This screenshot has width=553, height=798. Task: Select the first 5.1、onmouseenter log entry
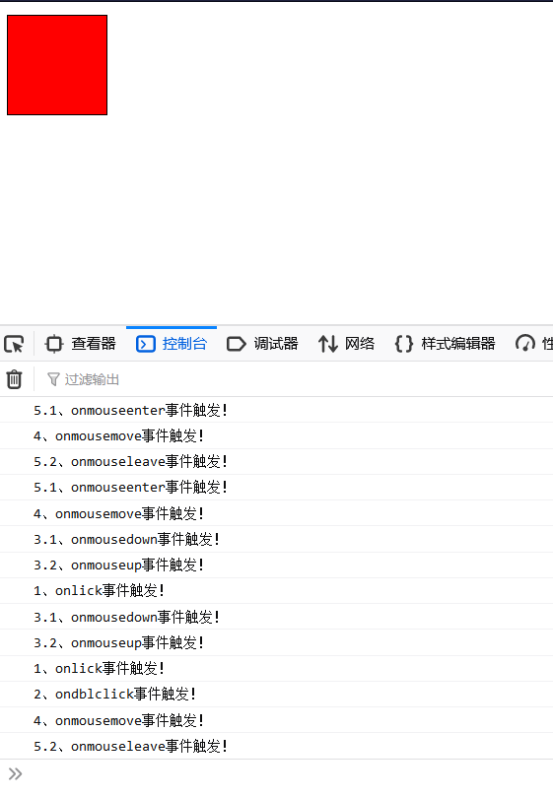(x=276, y=410)
